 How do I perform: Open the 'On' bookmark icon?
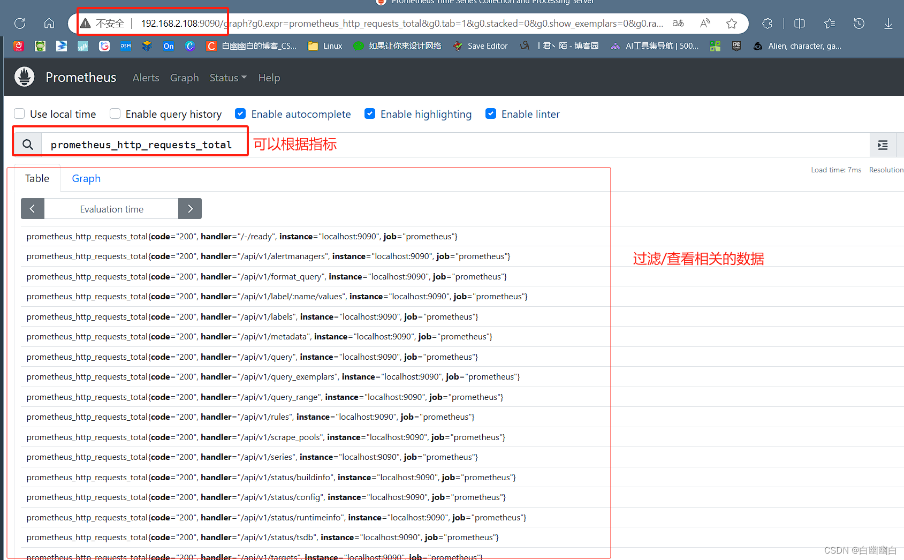[169, 46]
